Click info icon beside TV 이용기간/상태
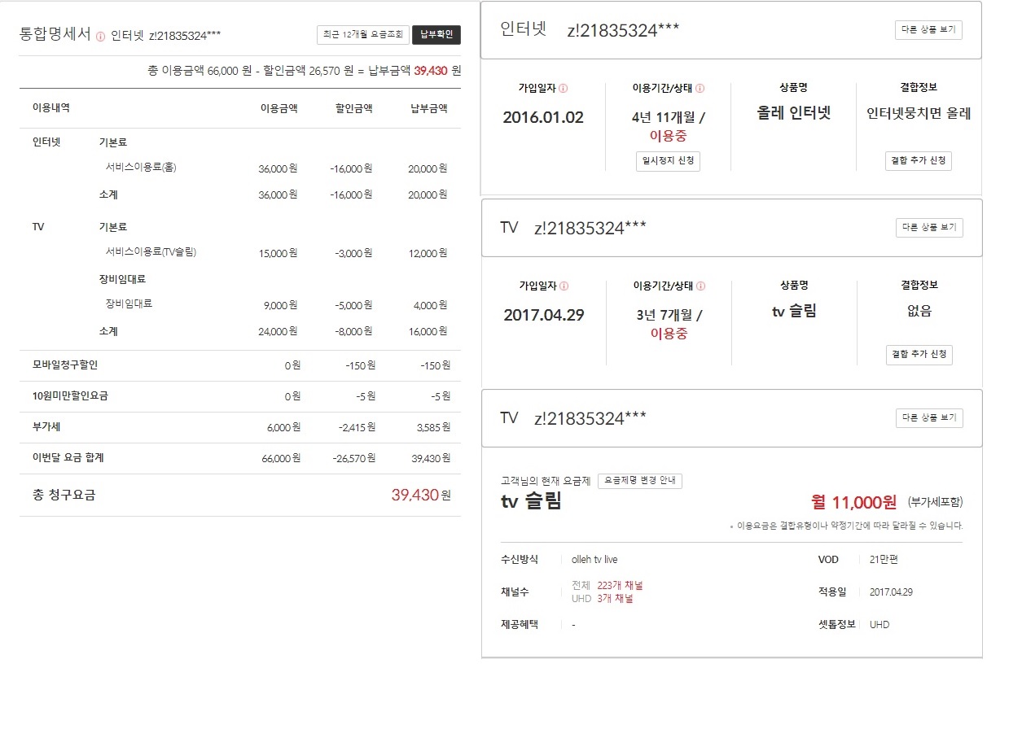The width and height of the screenshot is (1022, 738). tap(700, 286)
